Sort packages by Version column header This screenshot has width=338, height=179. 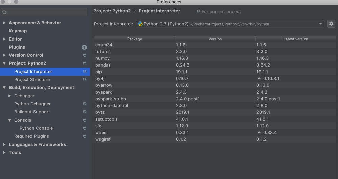click(x=215, y=39)
